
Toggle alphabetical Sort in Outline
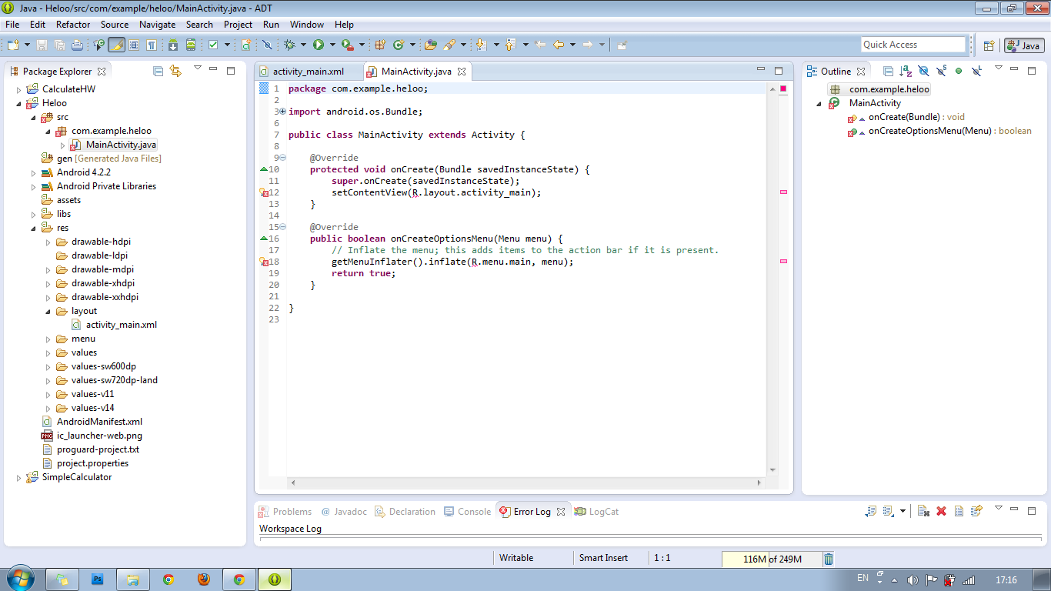[x=906, y=71]
